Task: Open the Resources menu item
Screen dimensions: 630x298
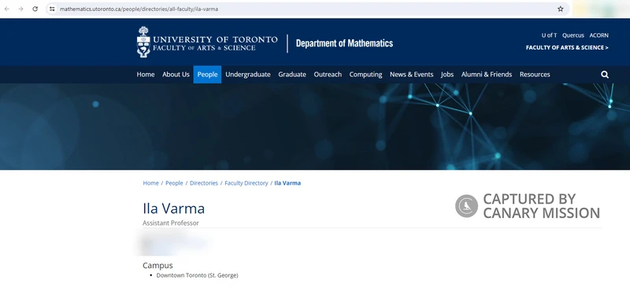Action: click(x=535, y=75)
